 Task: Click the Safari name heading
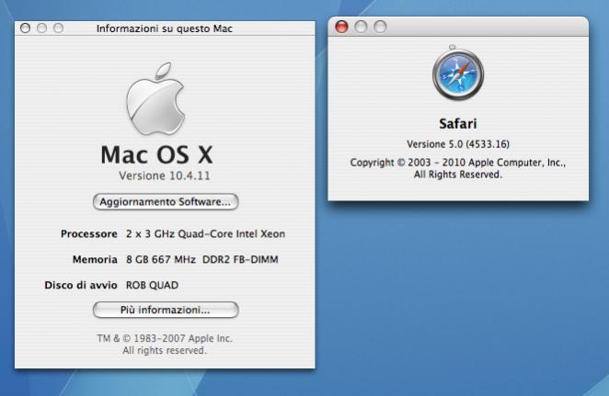point(458,124)
